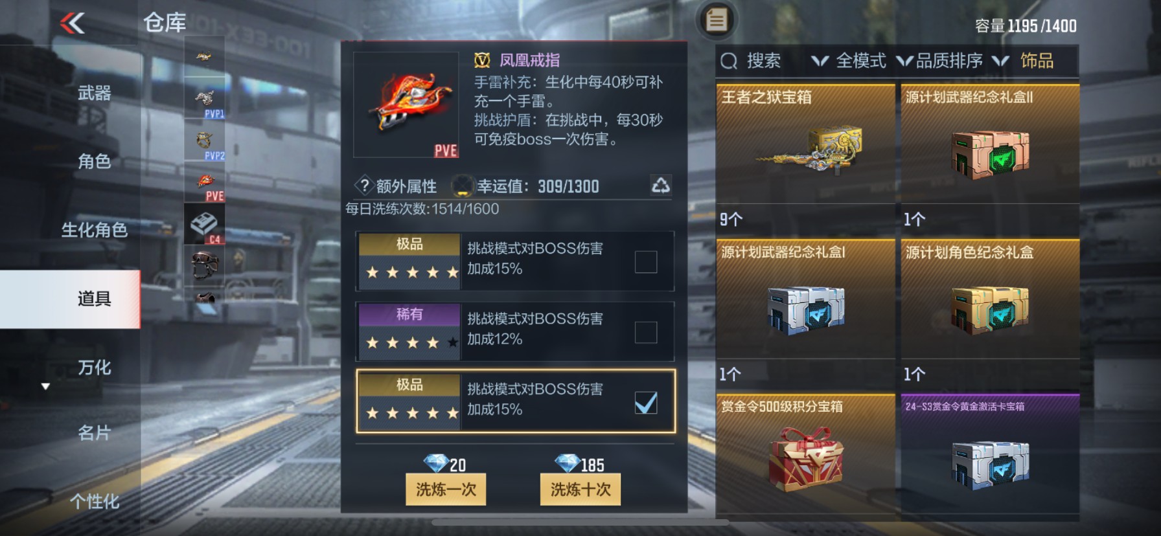The height and width of the screenshot is (536, 1161).
Task: Go back using the double-arrow icon
Action: [73, 24]
